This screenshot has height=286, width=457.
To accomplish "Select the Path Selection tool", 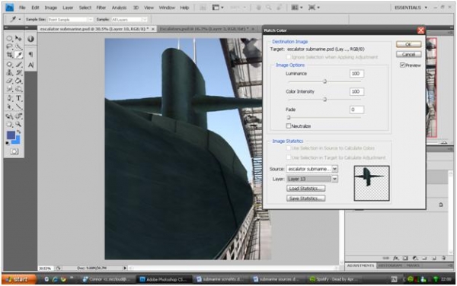I will pos(9,106).
